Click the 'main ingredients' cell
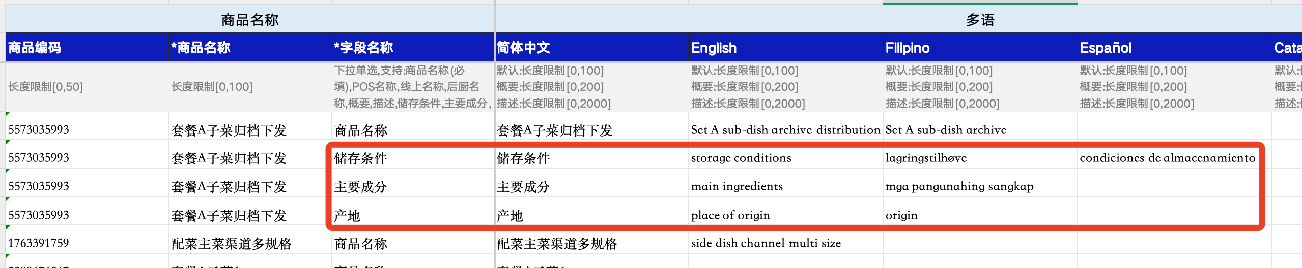Viewport: 1302px width, 268px height. click(x=737, y=186)
